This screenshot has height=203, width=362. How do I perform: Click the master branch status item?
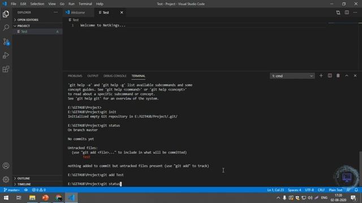11,190
